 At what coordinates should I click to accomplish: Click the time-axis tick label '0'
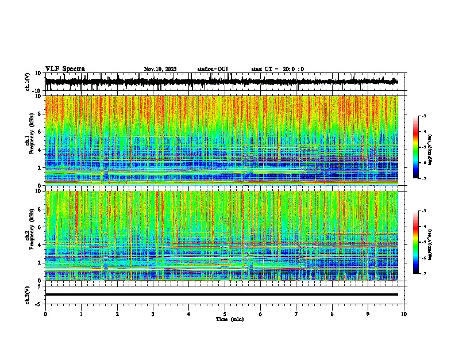(45, 314)
